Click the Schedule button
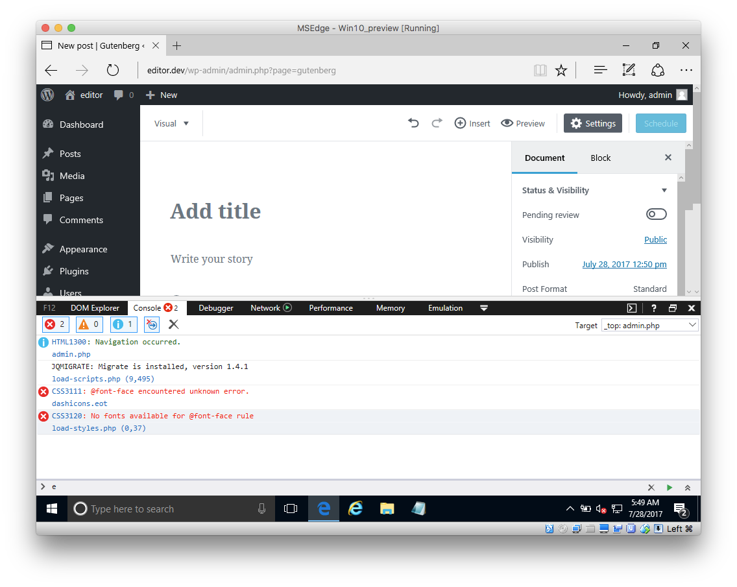The height and width of the screenshot is (587, 737). 660,123
